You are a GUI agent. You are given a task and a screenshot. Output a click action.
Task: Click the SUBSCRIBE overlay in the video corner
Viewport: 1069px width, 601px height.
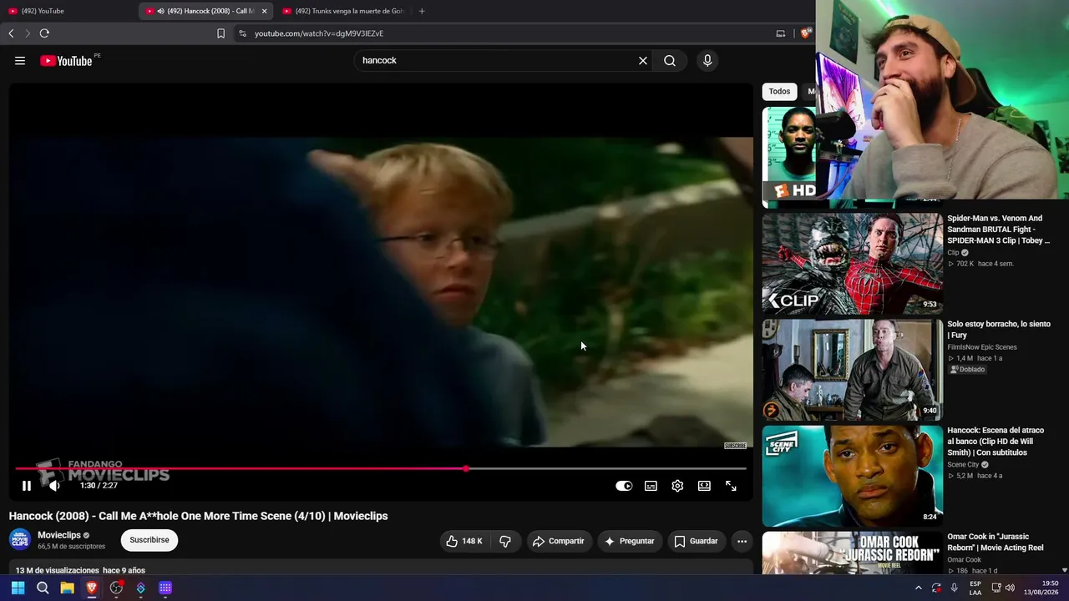[x=735, y=446]
